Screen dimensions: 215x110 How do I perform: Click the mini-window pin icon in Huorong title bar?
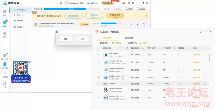tap(201, 32)
